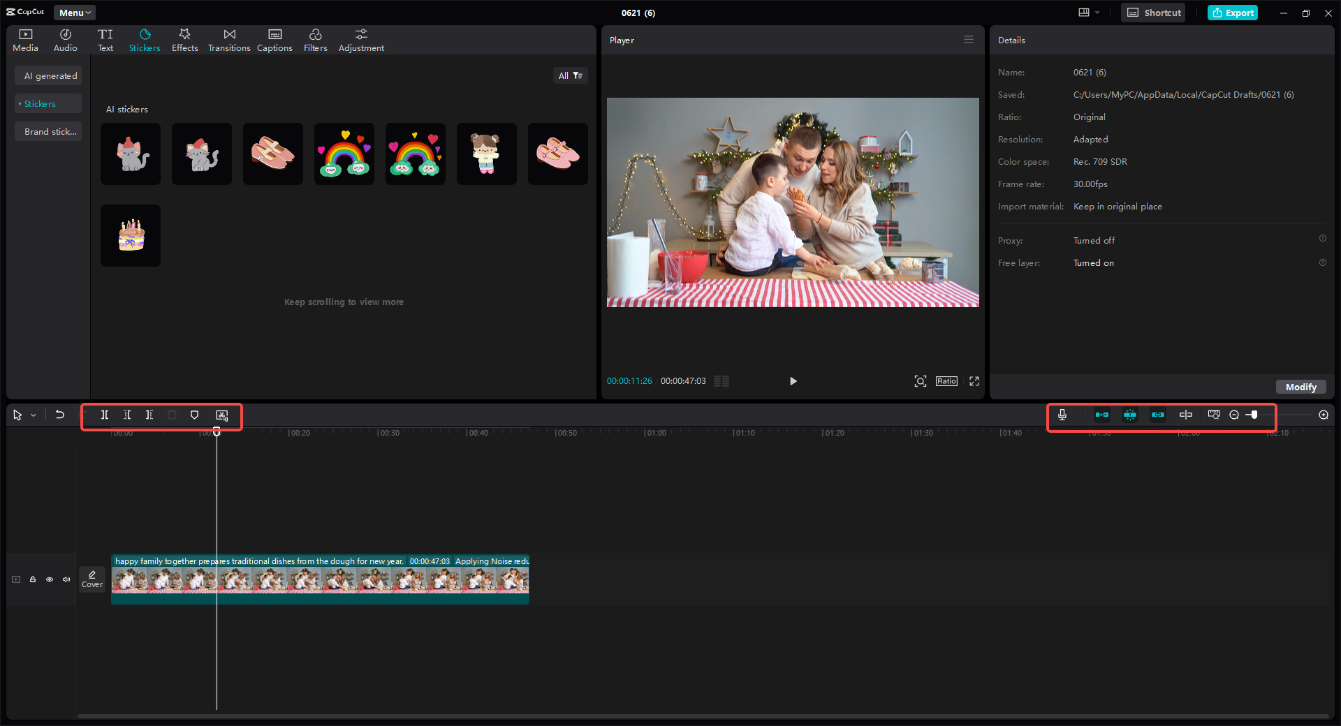Switch to the Captions tab

pos(274,39)
